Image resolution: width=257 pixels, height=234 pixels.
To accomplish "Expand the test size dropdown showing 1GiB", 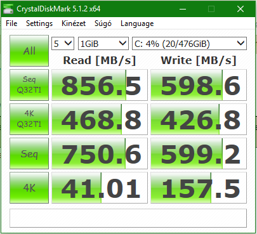I will [103, 44].
